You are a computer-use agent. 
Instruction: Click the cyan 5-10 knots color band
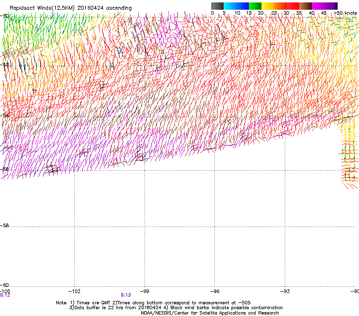[230, 6]
